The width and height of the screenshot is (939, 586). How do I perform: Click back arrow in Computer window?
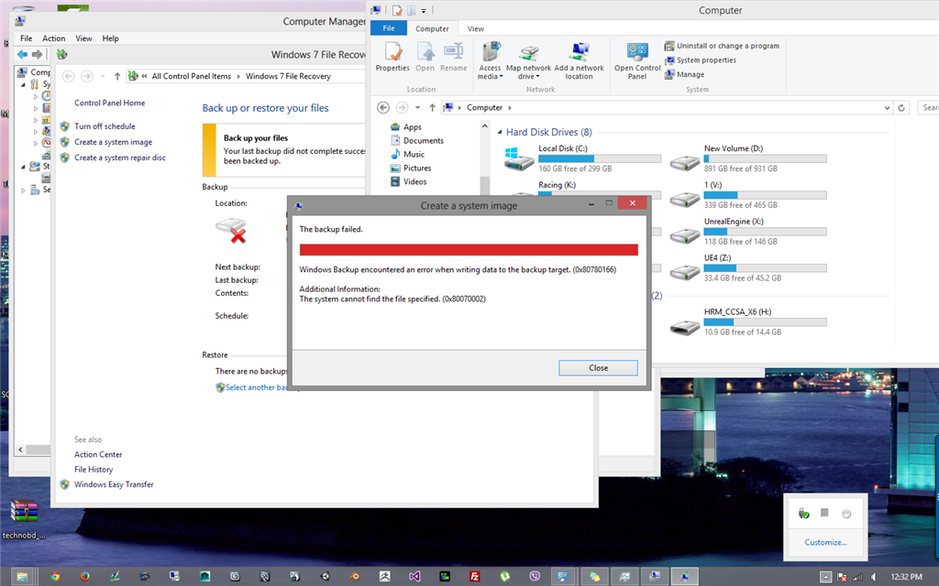(383, 108)
